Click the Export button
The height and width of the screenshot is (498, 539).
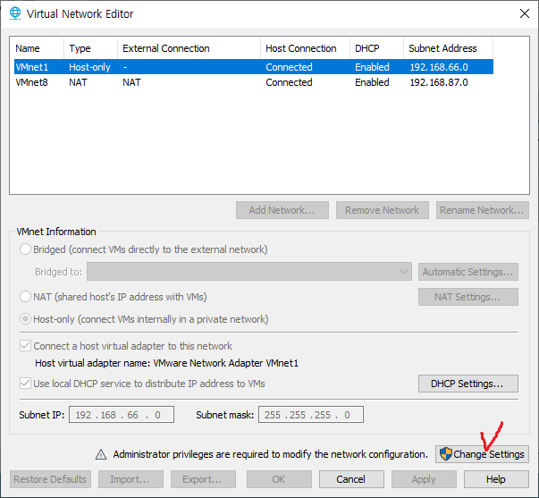click(x=203, y=479)
